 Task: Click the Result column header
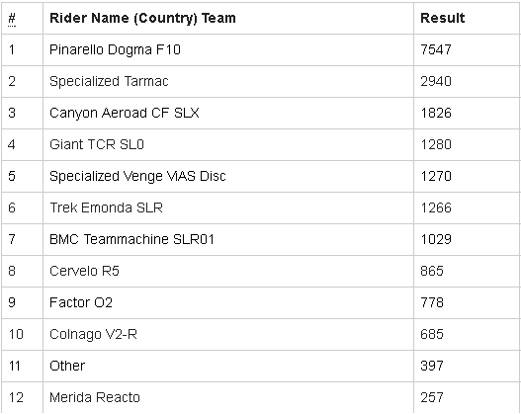[442, 18]
